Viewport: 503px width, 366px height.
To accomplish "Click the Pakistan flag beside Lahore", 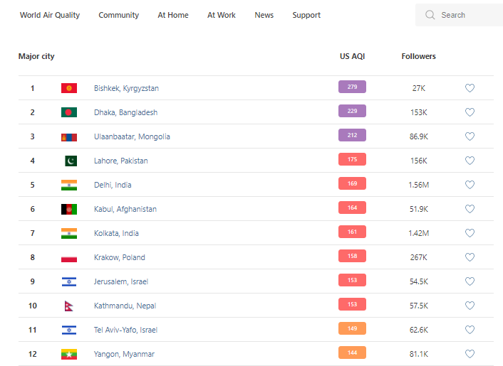I will click(70, 161).
